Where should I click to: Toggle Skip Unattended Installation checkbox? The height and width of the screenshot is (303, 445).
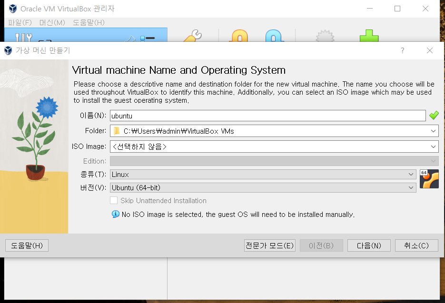(114, 200)
